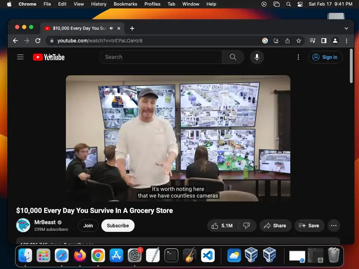The image size is (359, 269).
Task: Open YouTube settings three-dot menu
Action: [298, 57]
